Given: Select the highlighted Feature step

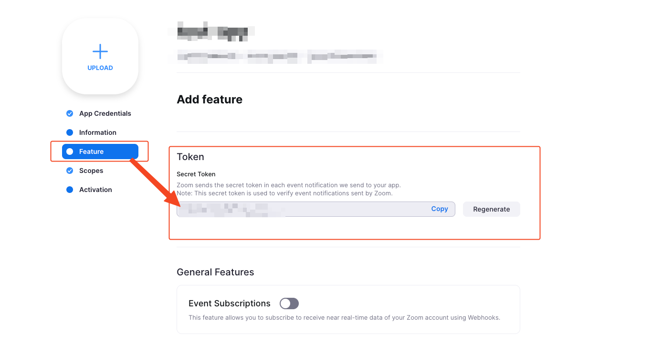Looking at the screenshot, I should point(92,152).
